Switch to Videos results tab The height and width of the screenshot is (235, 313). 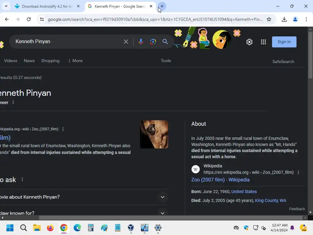tap(11, 61)
